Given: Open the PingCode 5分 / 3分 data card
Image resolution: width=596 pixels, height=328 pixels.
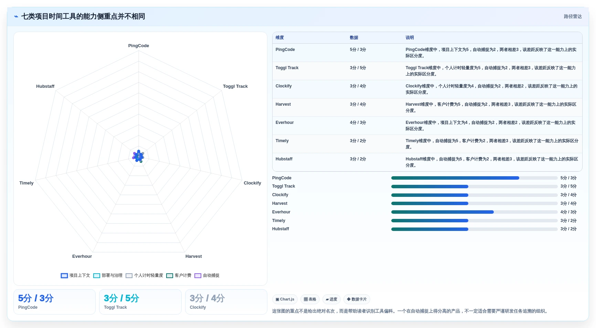Looking at the screenshot, I should 54,302.
